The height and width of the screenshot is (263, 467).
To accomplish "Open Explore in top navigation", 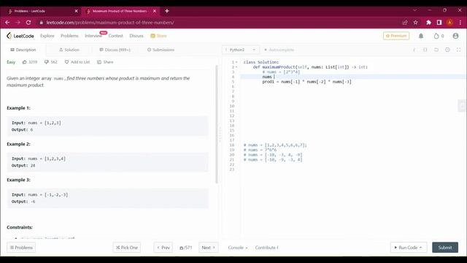I will 47,36.
